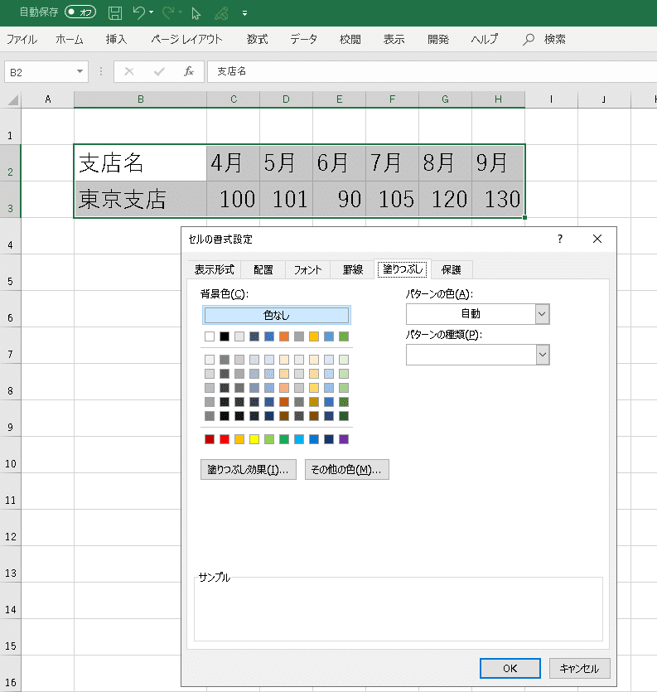Switch to the 配置 tab in dialog
This screenshot has height=692, width=657.
click(x=263, y=269)
